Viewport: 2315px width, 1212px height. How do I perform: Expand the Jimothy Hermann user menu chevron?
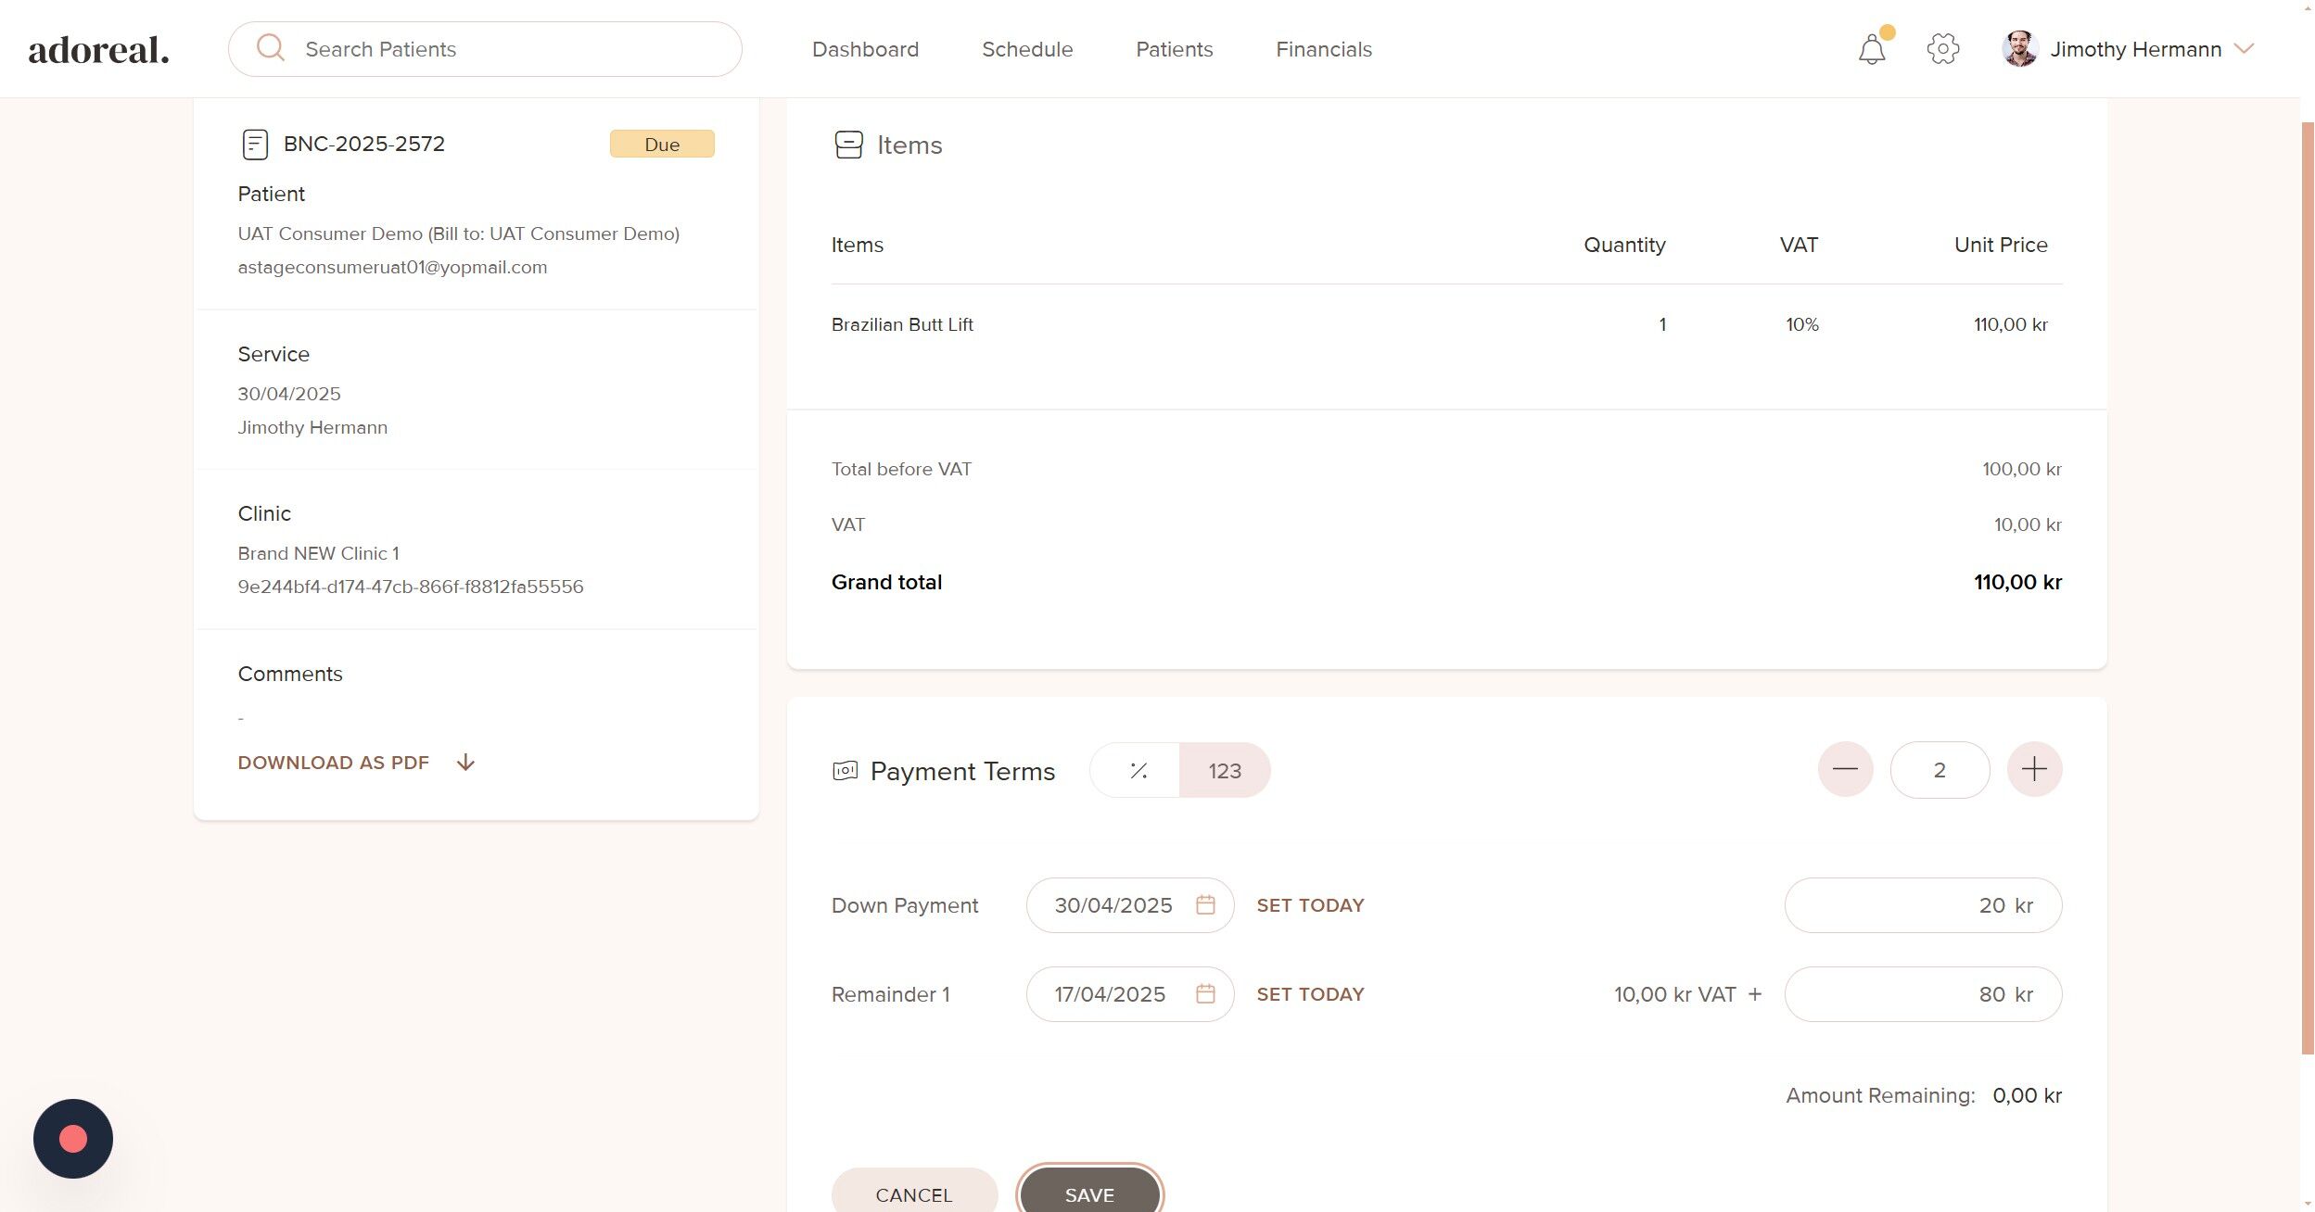(2244, 49)
